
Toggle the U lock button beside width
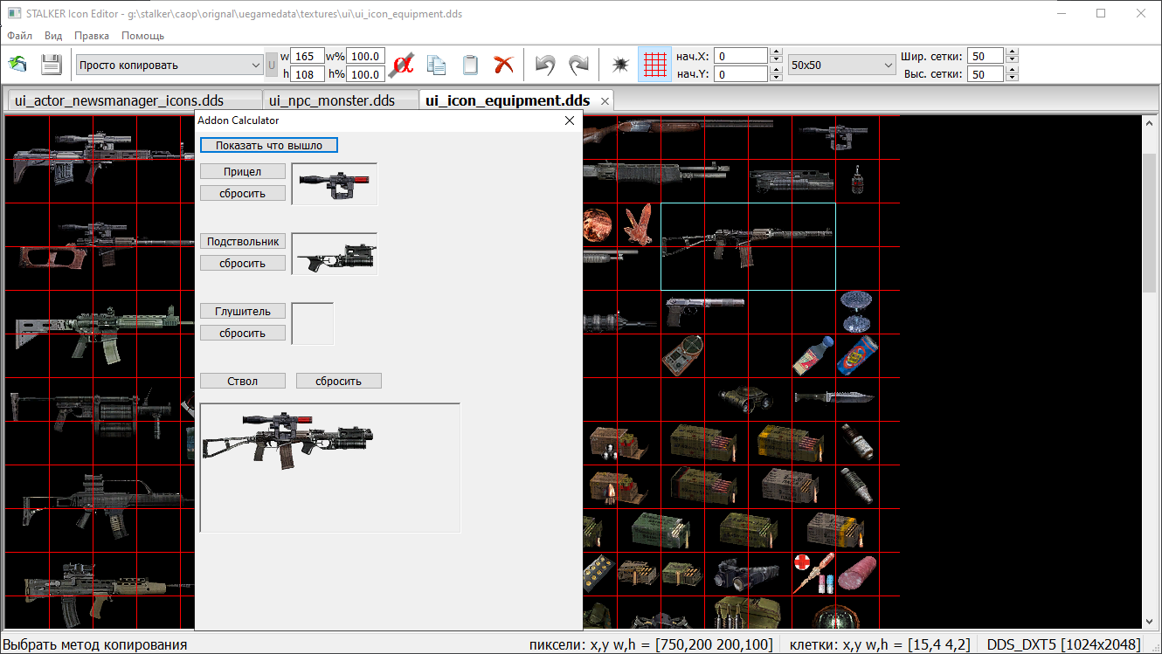(271, 65)
